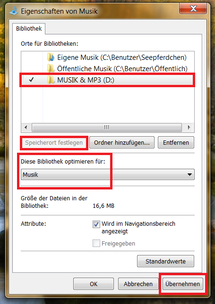Select the Bibliothek tab
Screen dimensions: 215x304
29,29
